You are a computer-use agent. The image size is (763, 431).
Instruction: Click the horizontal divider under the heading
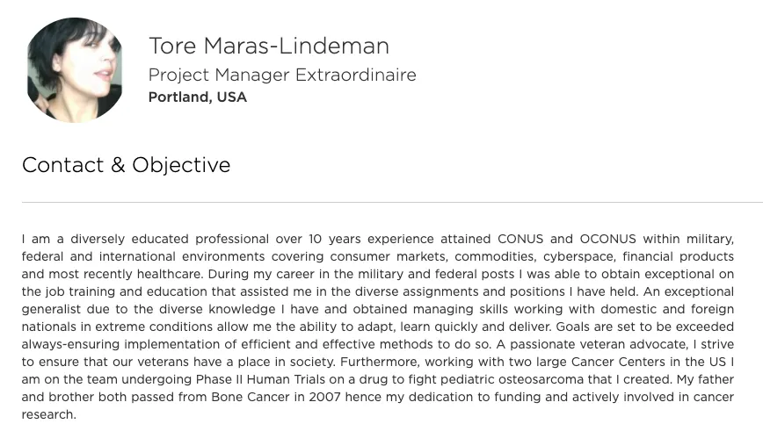point(392,202)
